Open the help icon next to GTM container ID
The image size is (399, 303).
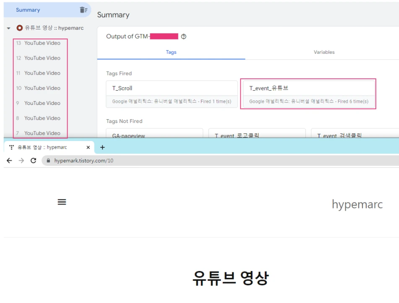(183, 37)
